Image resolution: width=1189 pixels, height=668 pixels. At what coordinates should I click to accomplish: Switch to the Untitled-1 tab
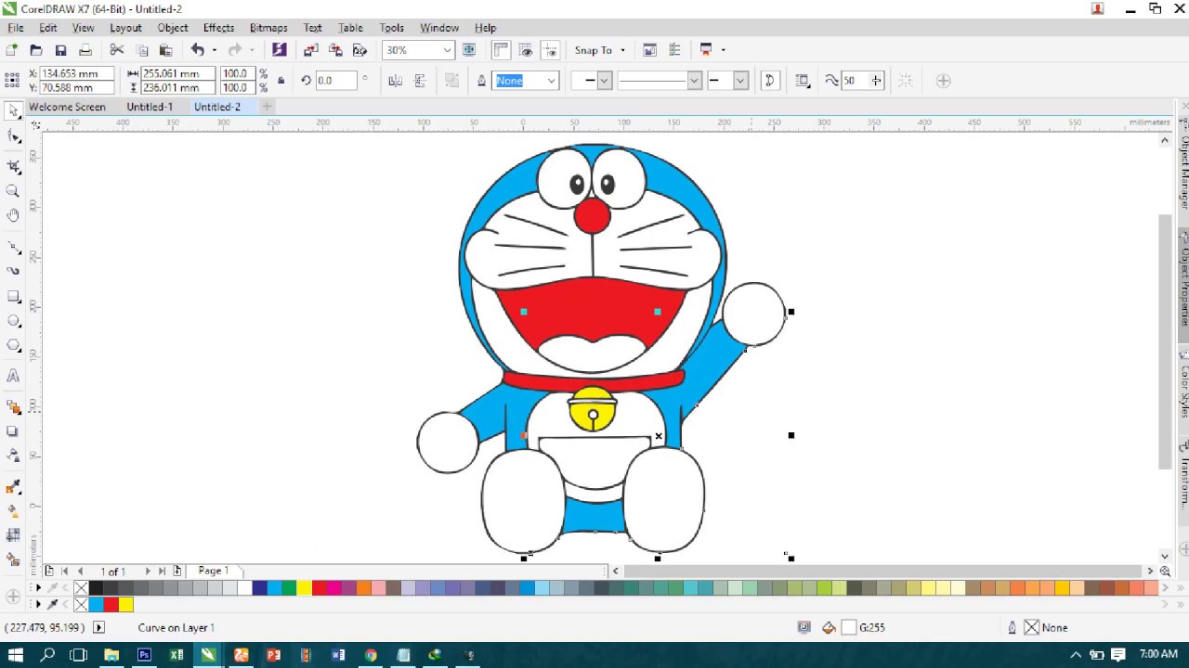pyautogui.click(x=150, y=107)
